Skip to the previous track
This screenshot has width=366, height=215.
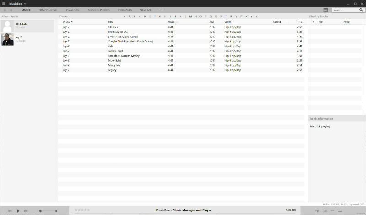[x=10, y=211]
